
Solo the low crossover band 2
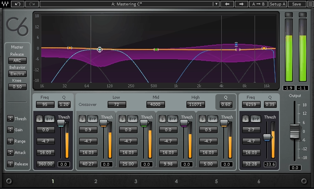click(82, 119)
